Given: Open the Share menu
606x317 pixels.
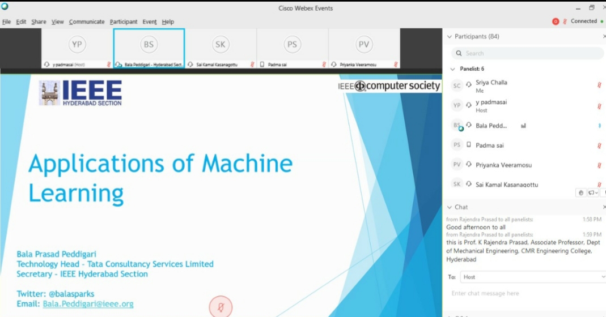Looking at the screenshot, I should tap(39, 22).
